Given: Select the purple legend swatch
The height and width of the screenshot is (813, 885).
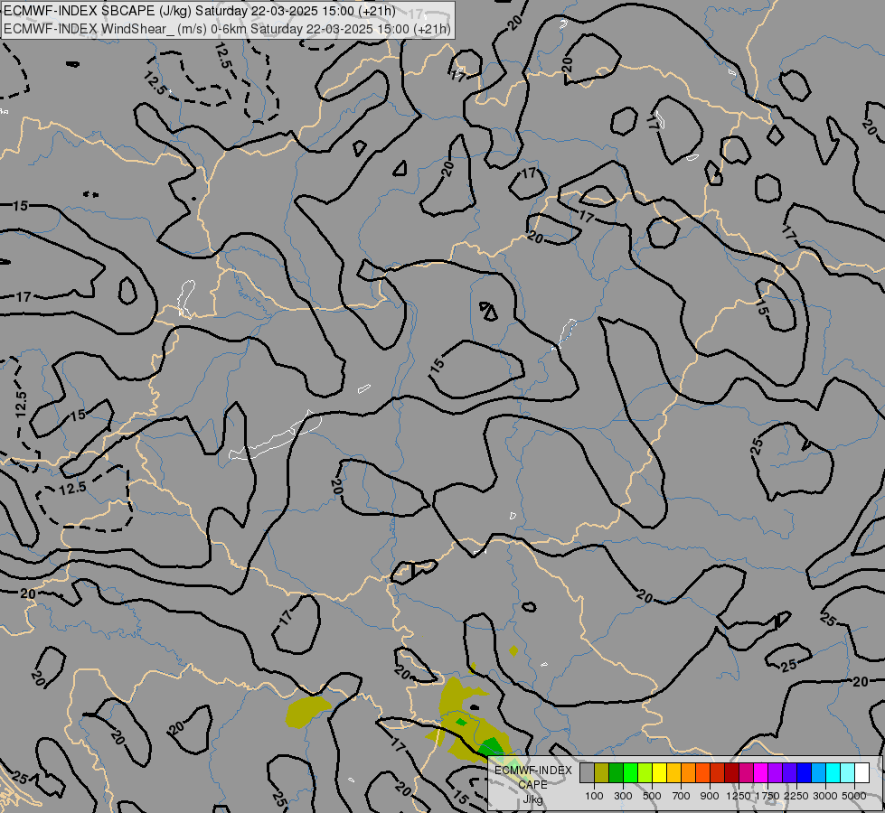Looking at the screenshot, I should [x=776, y=773].
